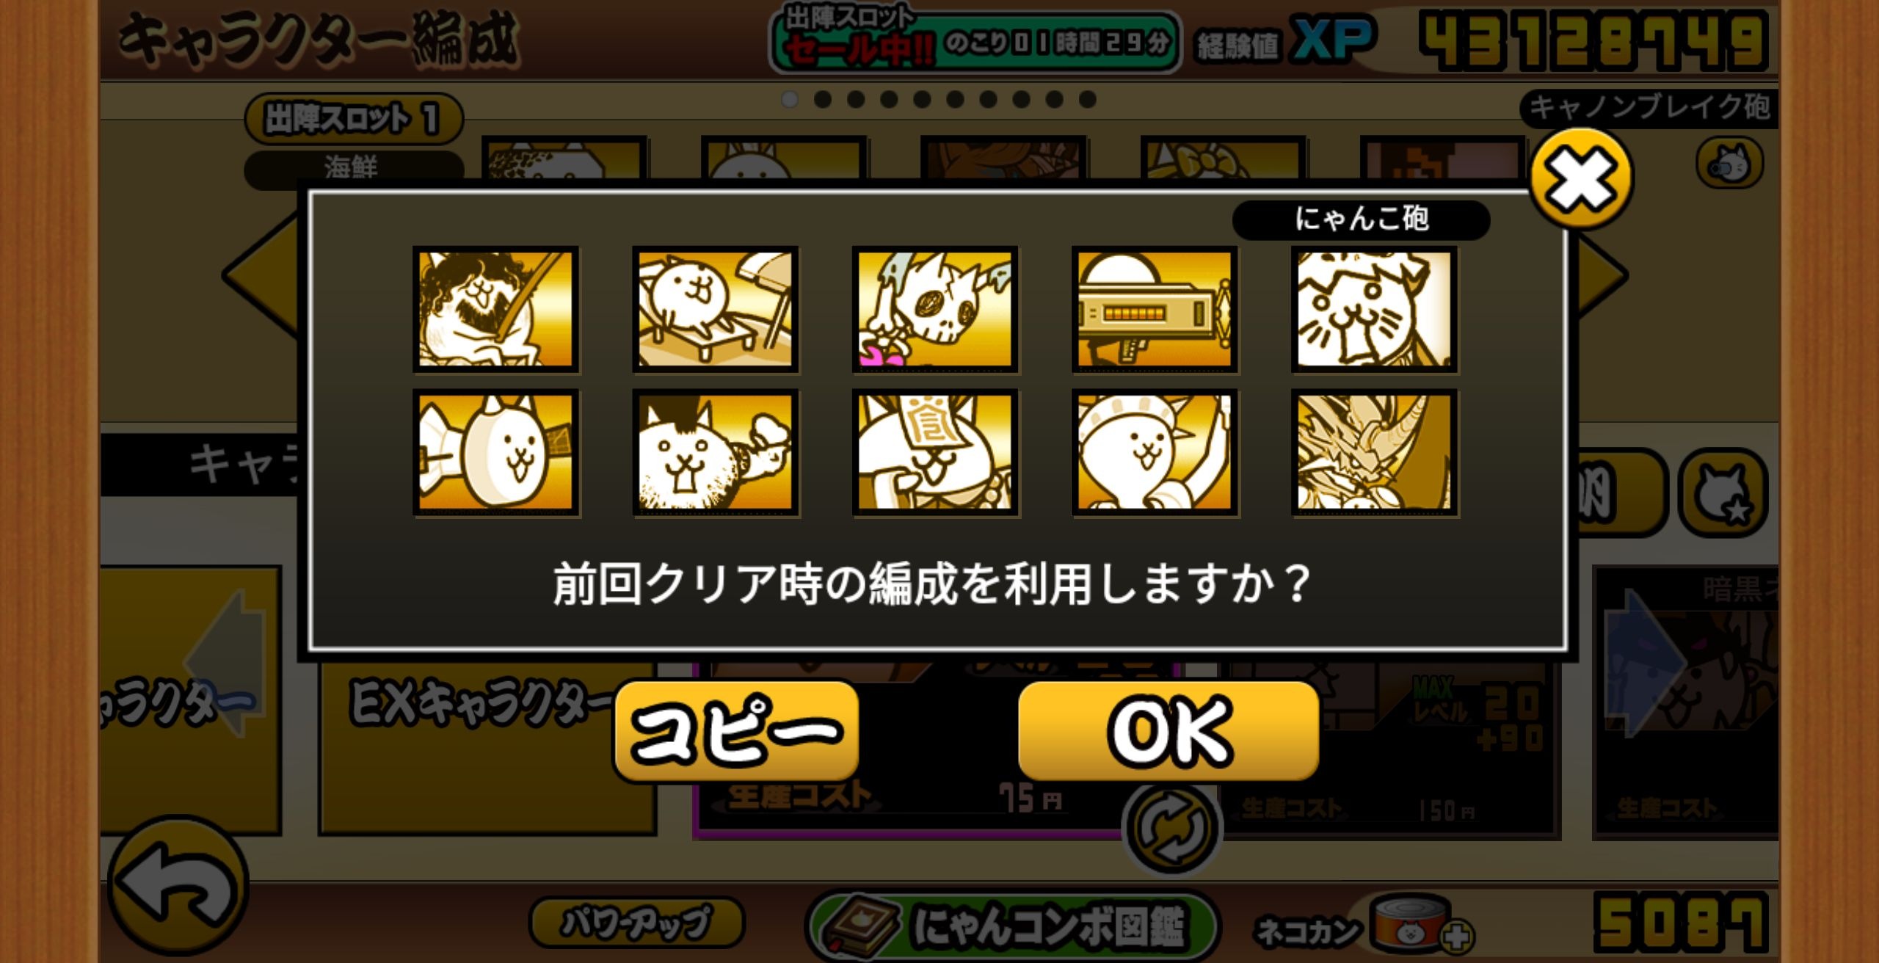Screen dimensions: 1879x963
Task: Open the にゃんこ砲 label
Action: [1361, 219]
